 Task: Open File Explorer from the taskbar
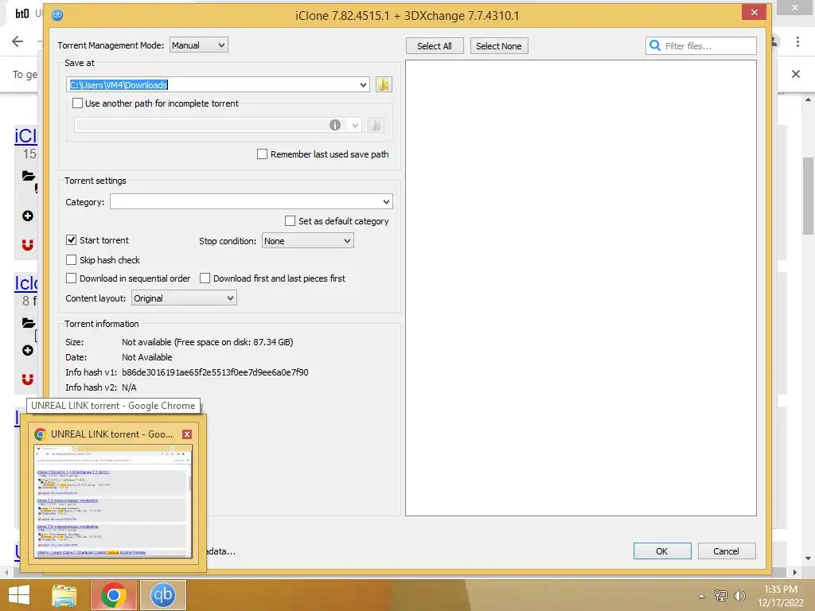pyautogui.click(x=64, y=595)
